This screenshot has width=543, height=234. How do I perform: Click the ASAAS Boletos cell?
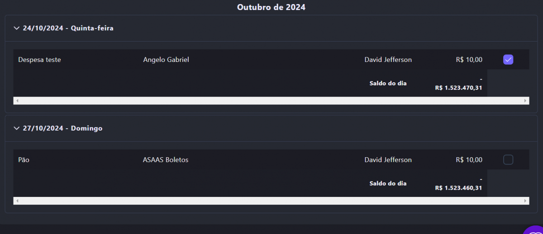[166, 160]
